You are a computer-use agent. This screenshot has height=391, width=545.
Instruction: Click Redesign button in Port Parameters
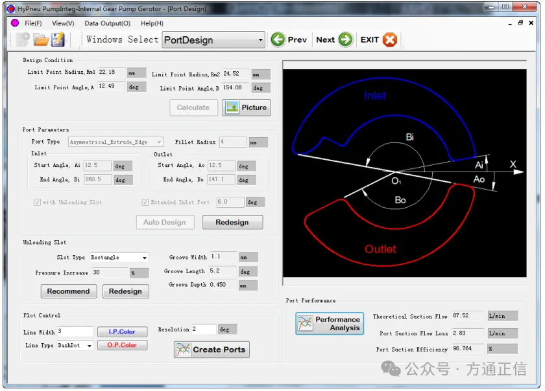coord(232,223)
